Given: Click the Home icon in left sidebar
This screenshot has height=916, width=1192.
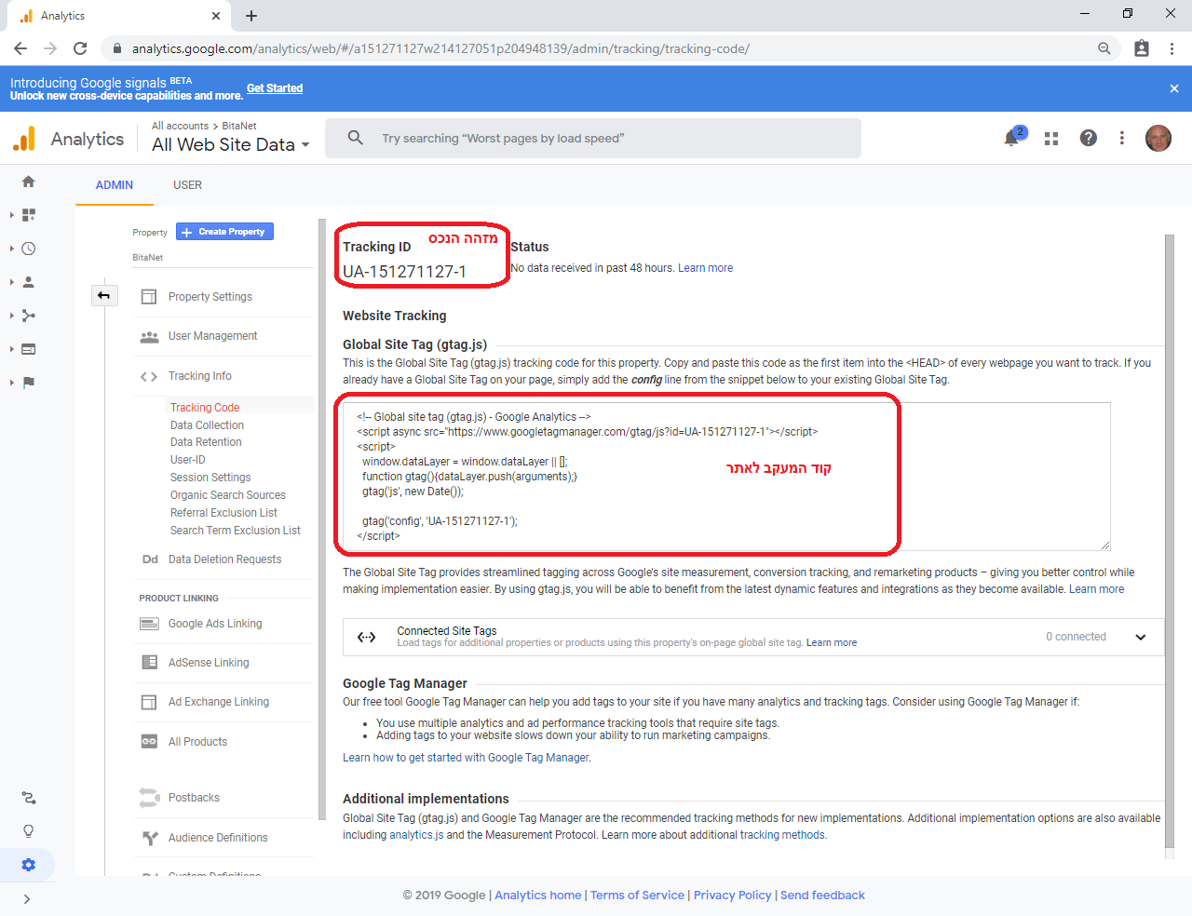Looking at the screenshot, I should point(28,182).
